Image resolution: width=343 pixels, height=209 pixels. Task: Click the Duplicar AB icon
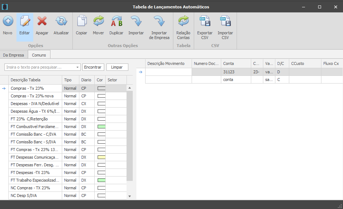(116, 21)
